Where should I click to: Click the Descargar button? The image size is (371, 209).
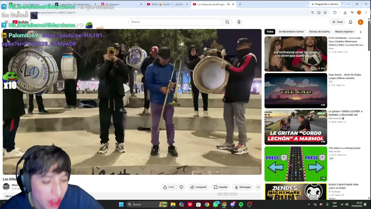click(243, 187)
